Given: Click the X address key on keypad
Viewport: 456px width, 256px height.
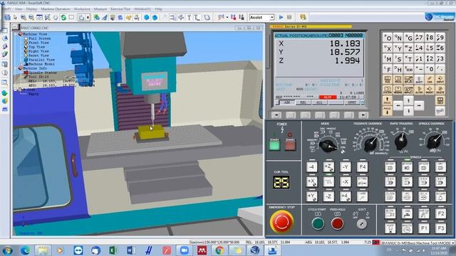Looking at the screenshot, I should point(388,48).
